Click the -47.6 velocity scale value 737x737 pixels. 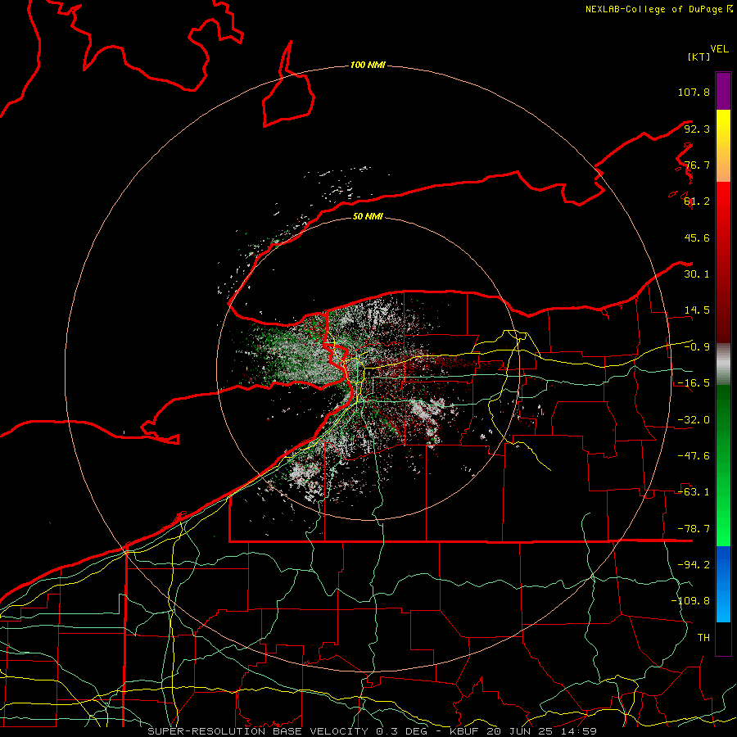coord(694,456)
